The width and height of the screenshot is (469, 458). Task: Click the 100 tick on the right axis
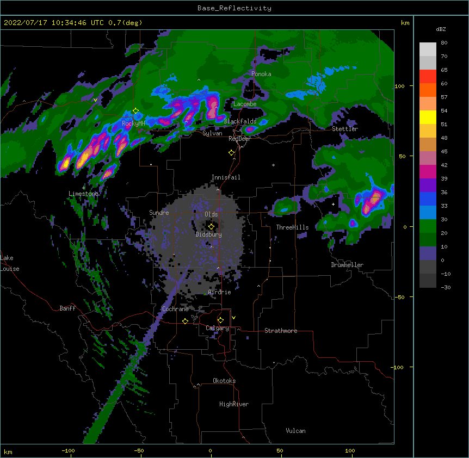coord(399,86)
